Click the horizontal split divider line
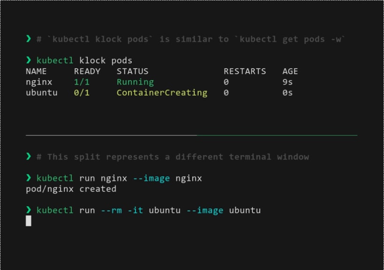 point(191,135)
